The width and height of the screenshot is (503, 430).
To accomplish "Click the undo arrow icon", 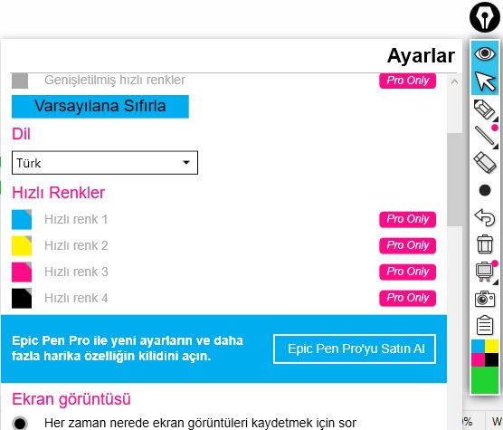I will click(485, 217).
